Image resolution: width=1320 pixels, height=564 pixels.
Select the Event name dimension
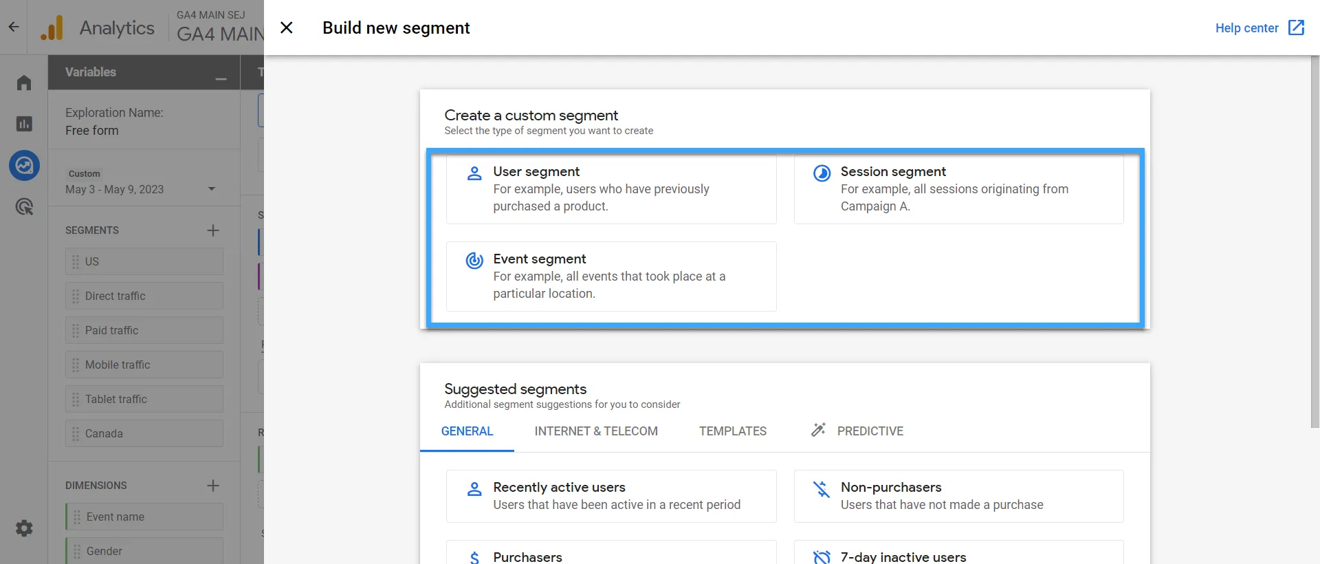coord(144,517)
